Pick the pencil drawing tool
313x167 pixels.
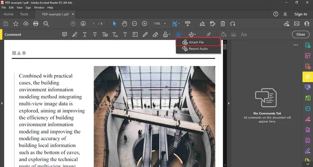click(x=145, y=34)
